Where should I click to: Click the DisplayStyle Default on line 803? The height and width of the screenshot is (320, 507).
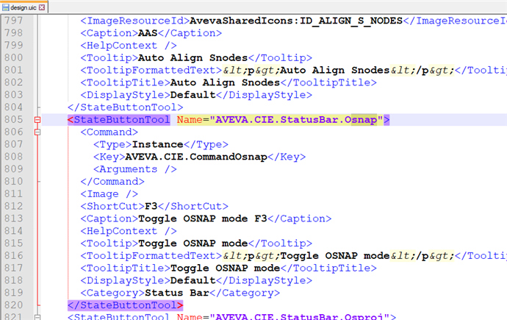[193, 95]
